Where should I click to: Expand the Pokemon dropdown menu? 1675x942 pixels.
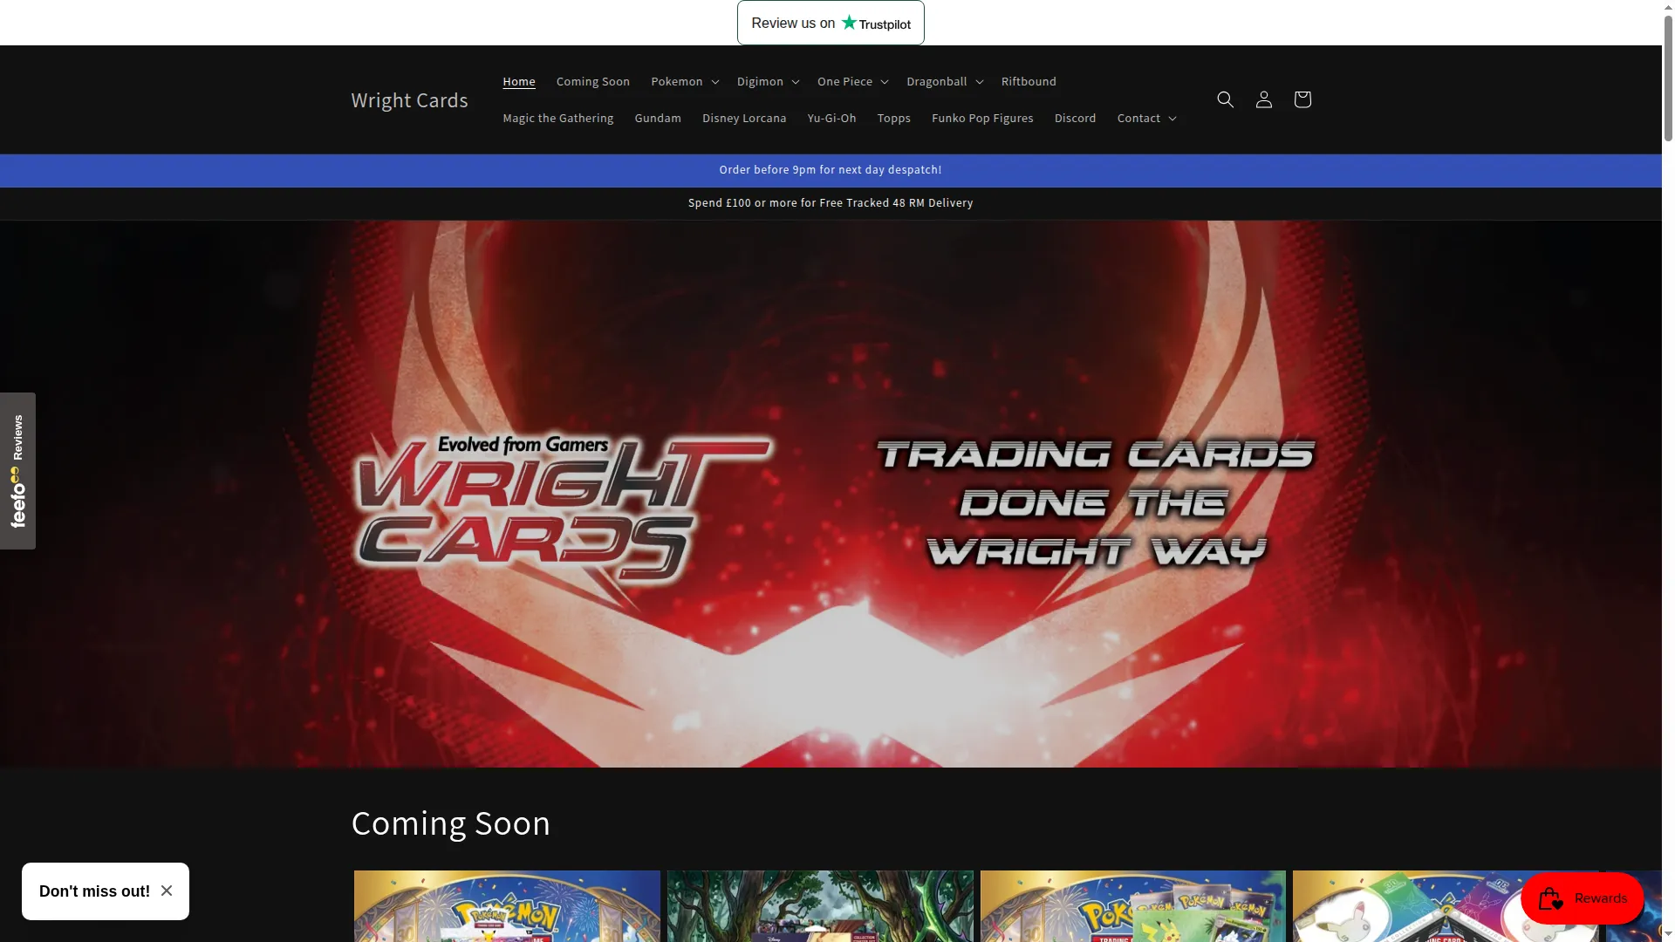click(x=685, y=81)
